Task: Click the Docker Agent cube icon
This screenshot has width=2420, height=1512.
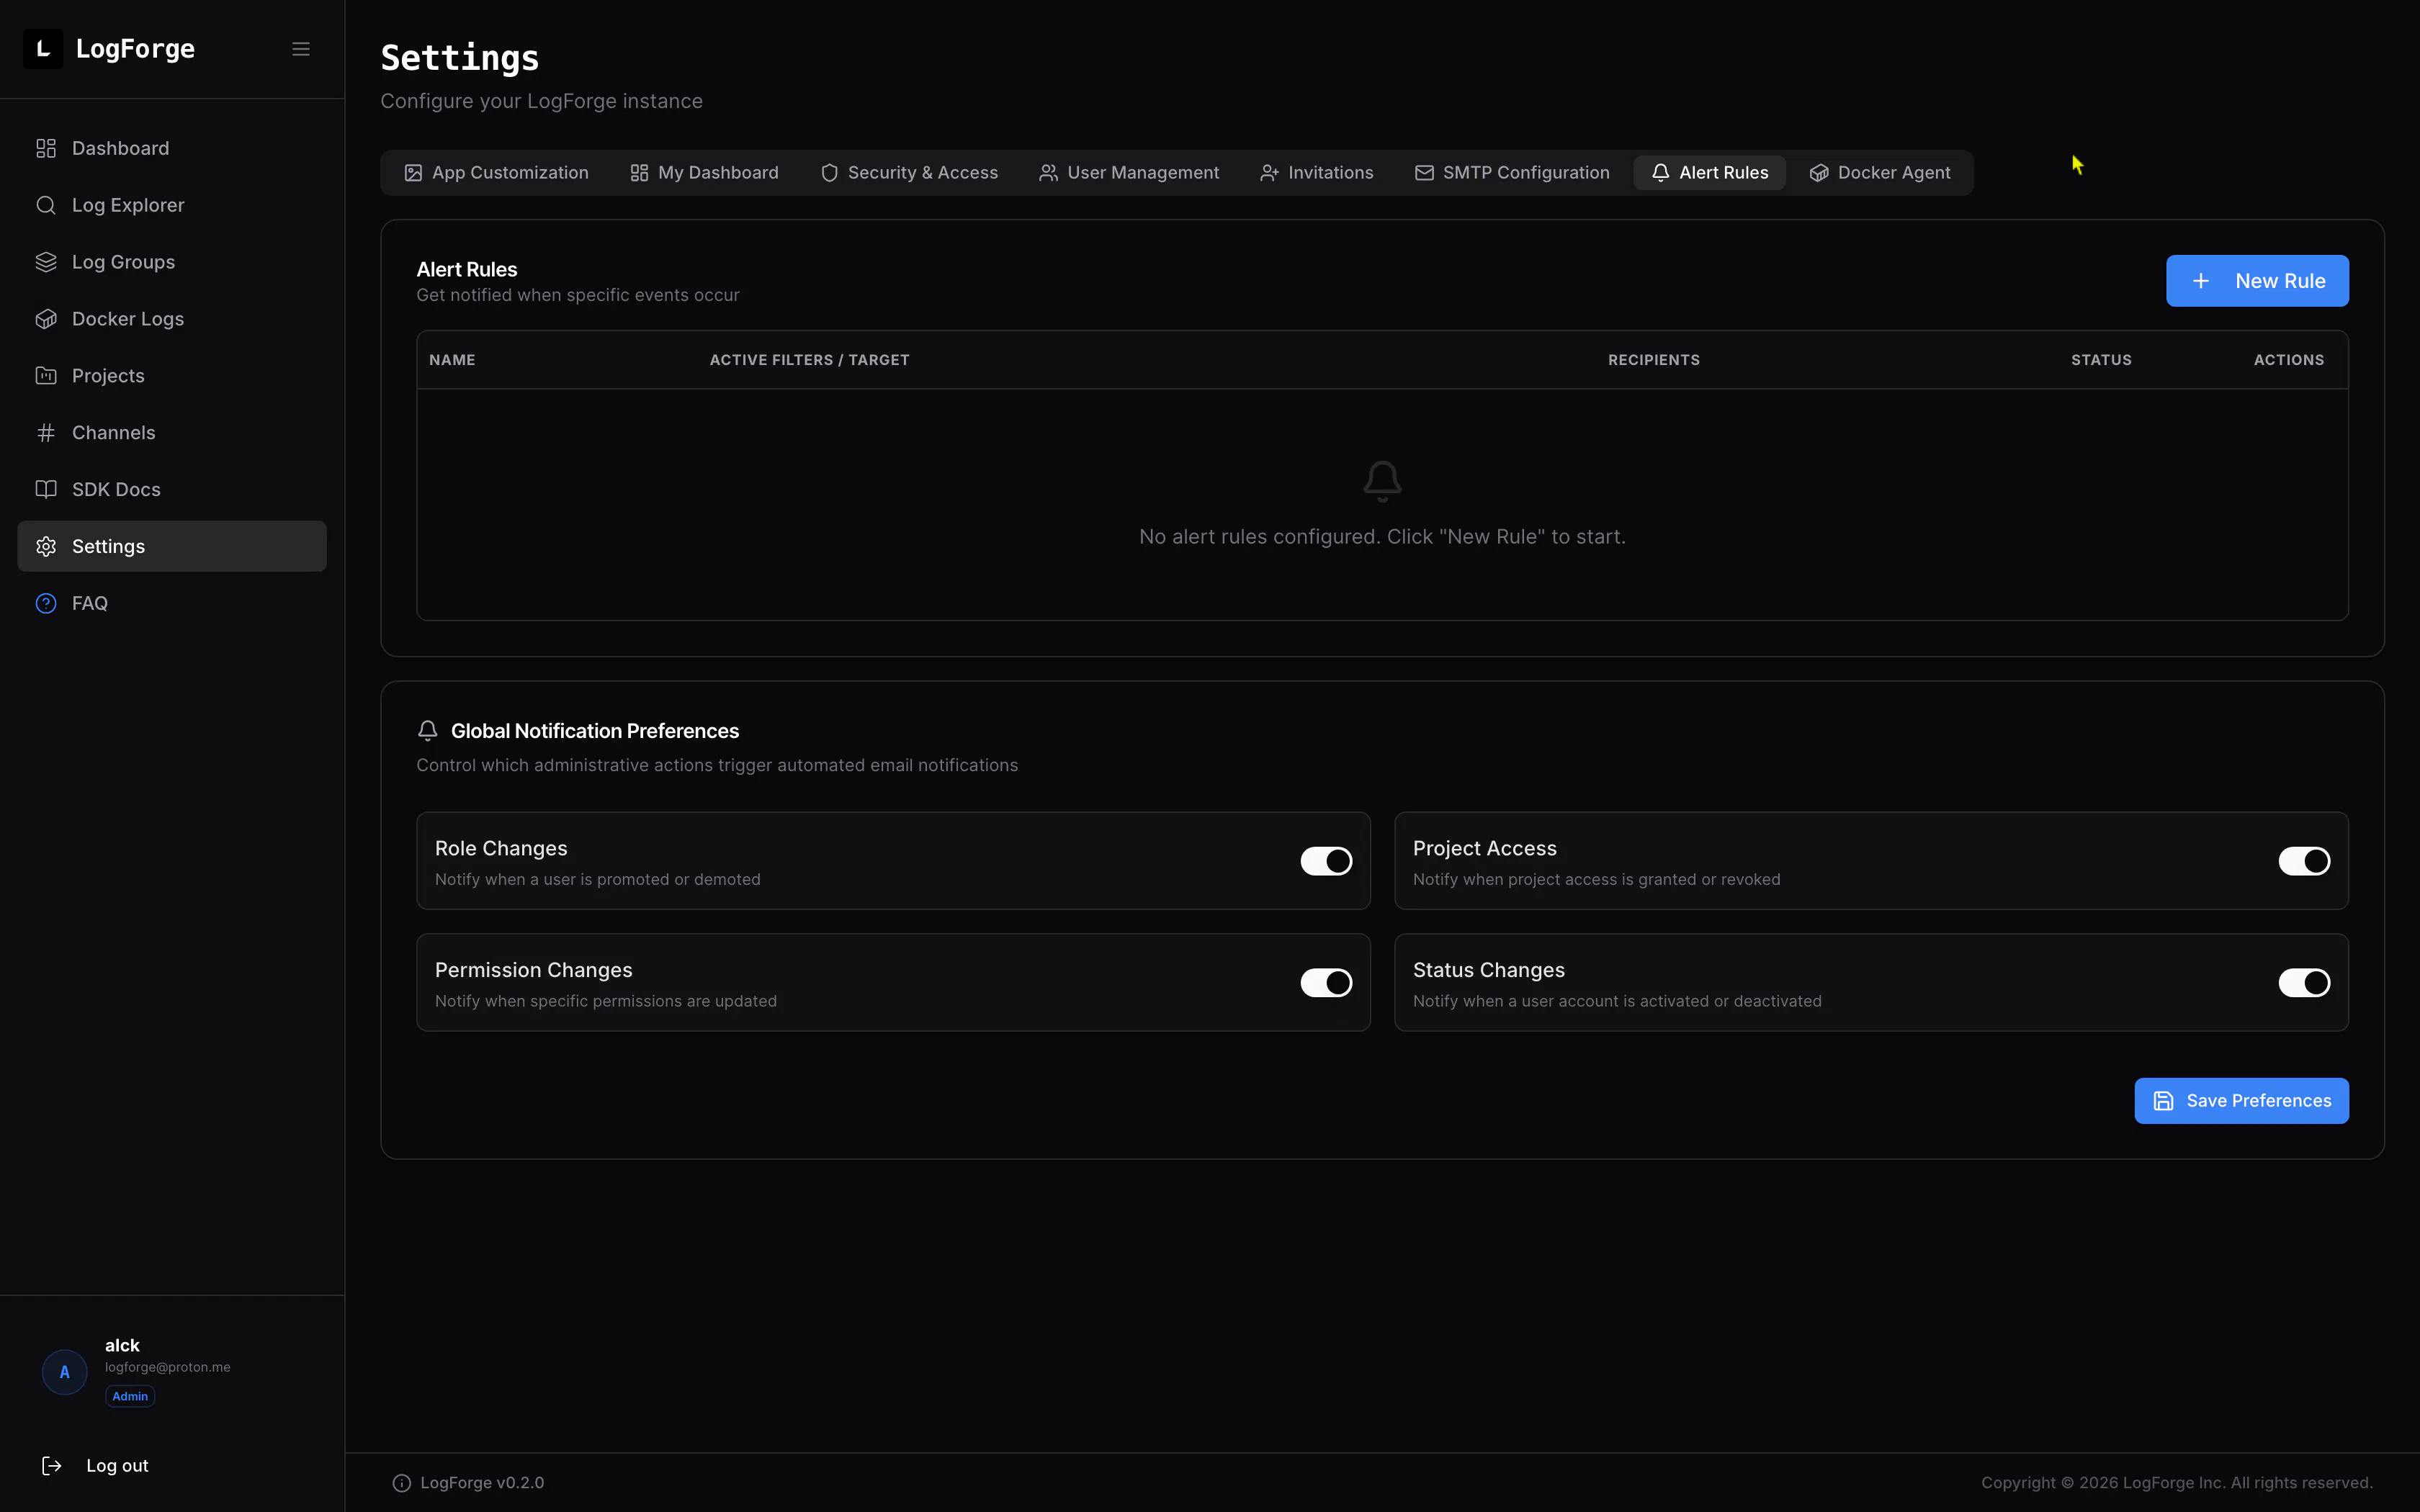Action: [1819, 173]
